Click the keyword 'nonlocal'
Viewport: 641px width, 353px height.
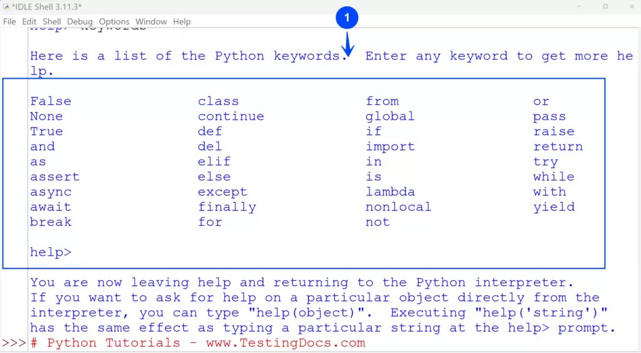399,207
